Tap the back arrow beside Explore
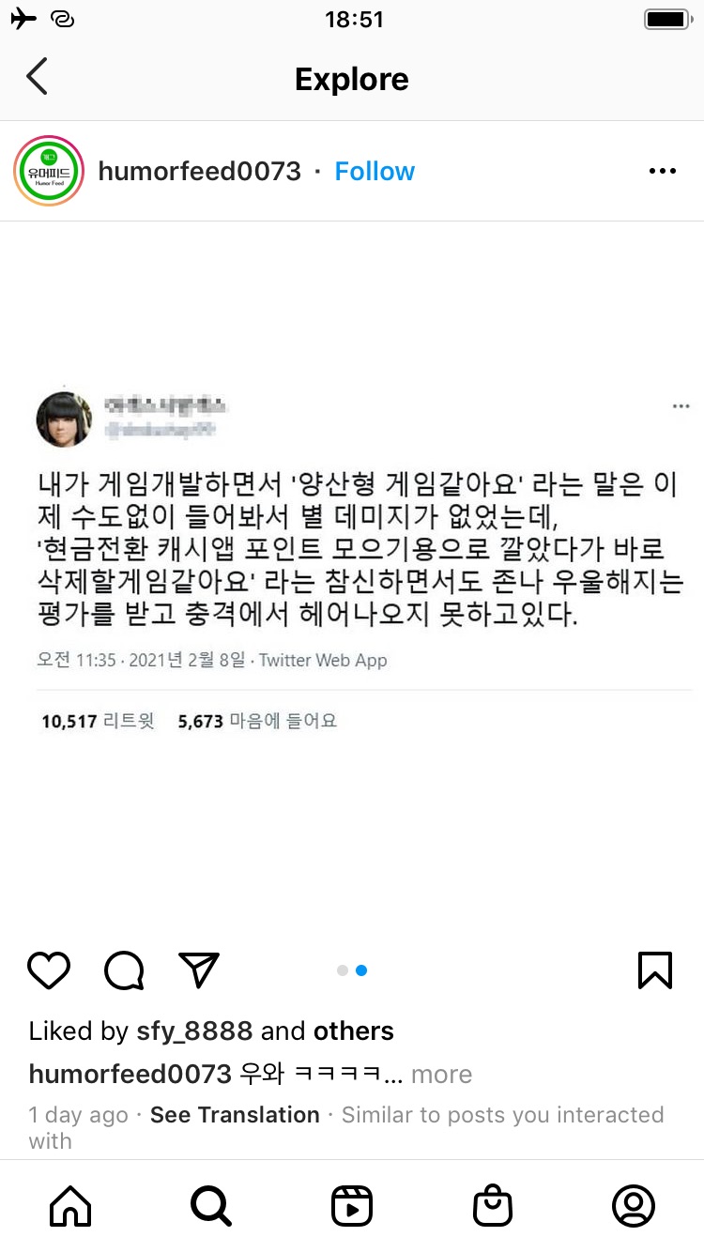Viewport: 704px width, 1252px height. click(37, 77)
